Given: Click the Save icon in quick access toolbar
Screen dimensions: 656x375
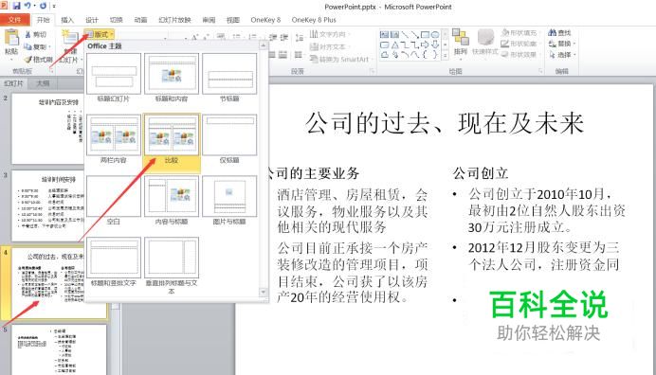Looking at the screenshot, I should tap(16, 6).
